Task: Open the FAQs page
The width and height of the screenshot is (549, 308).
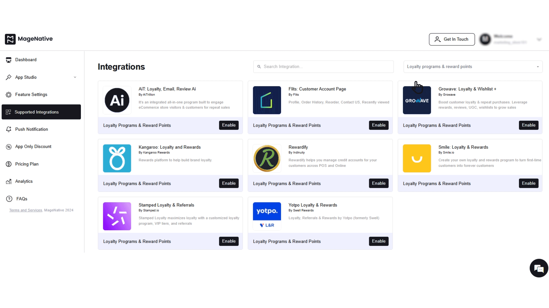Action: (x=21, y=199)
